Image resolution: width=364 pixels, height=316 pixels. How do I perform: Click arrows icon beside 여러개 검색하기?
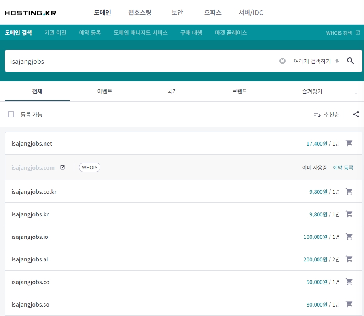[x=337, y=61]
